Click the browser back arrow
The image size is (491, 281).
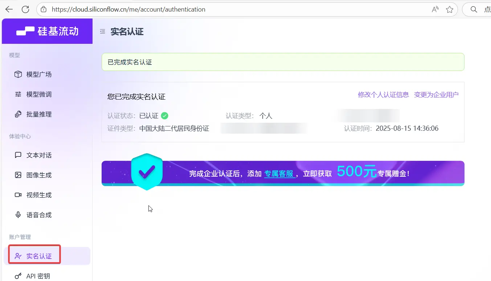[9, 9]
